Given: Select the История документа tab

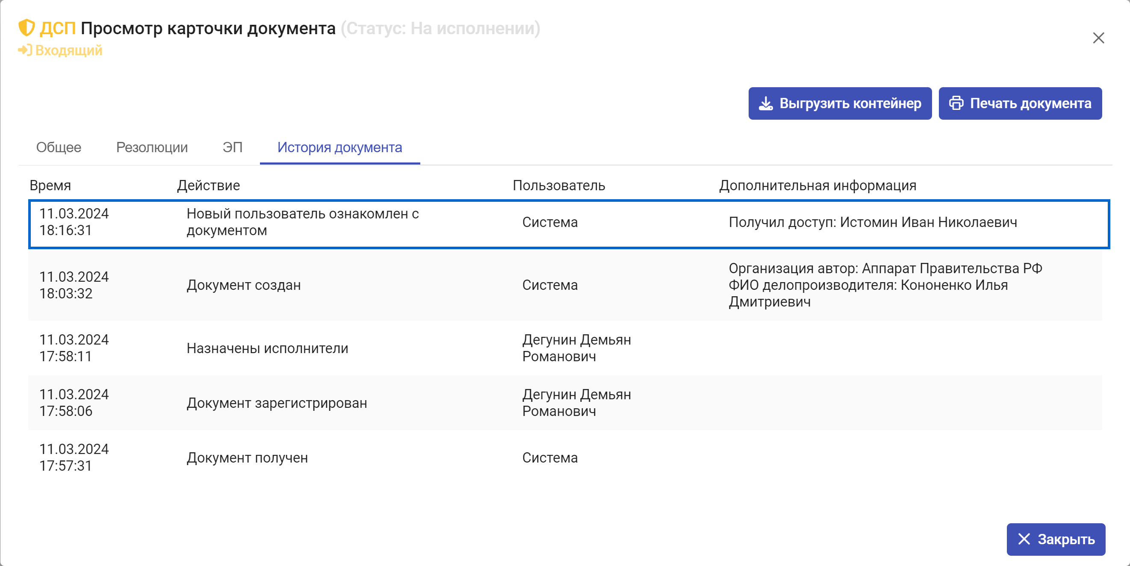Looking at the screenshot, I should pos(339,147).
